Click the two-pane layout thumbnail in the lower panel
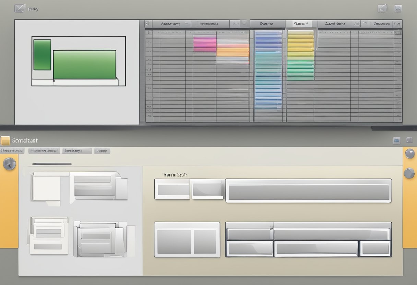This screenshot has width=417, height=285. pyautogui.click(x=187, y=239)
